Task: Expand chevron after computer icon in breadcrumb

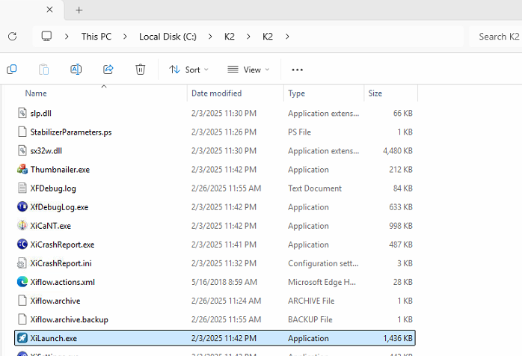Action: click(x=67, y=37)
